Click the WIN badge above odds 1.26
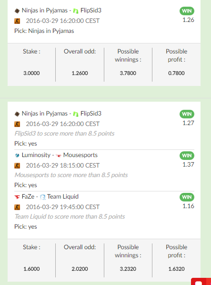 [187, 11]
